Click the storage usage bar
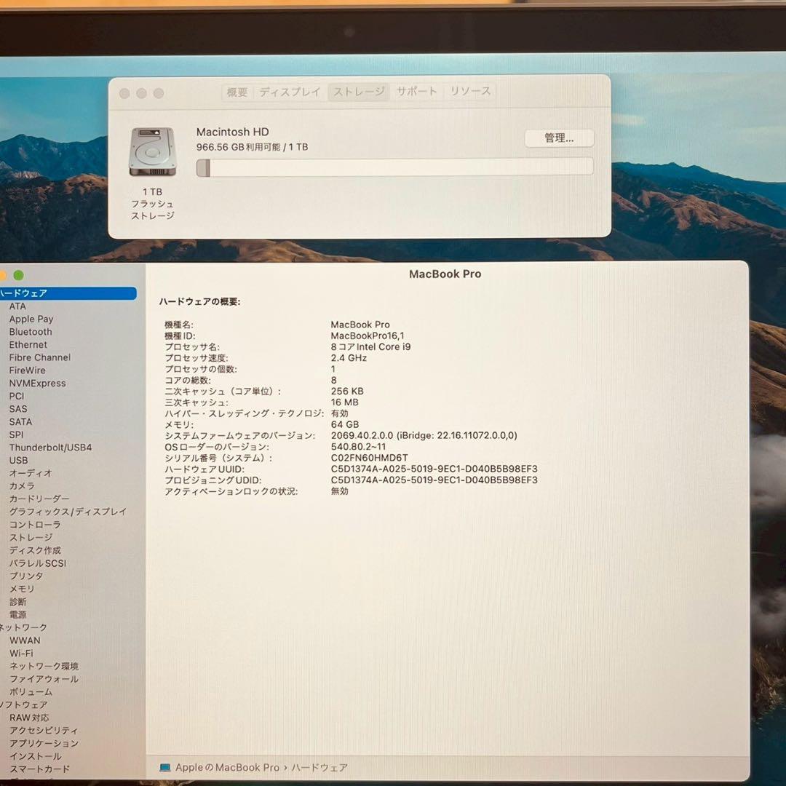 point(394,167)
